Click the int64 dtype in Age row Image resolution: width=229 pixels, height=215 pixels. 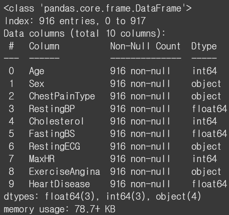pos(205,71)
